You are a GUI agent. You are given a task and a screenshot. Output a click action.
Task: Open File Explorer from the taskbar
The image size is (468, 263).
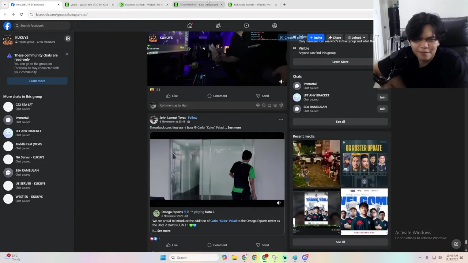(x=234, y=258)
